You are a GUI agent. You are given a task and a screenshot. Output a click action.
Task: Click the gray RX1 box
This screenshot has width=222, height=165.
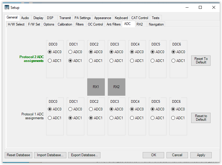click(x=96, y=87)
